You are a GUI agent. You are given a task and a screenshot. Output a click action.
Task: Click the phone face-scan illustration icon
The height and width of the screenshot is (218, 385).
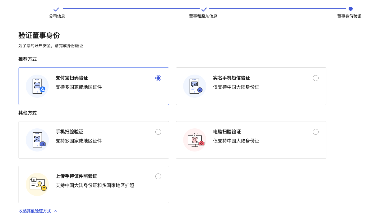pos(37,140)
